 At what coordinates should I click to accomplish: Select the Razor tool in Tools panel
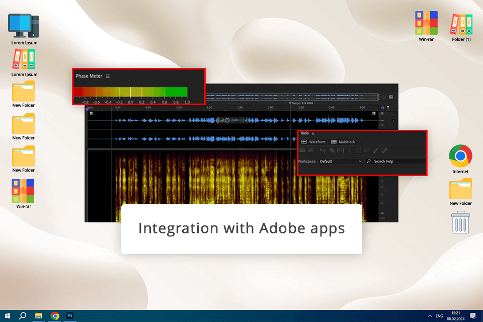pyautogui.click(x=332, y=150)
